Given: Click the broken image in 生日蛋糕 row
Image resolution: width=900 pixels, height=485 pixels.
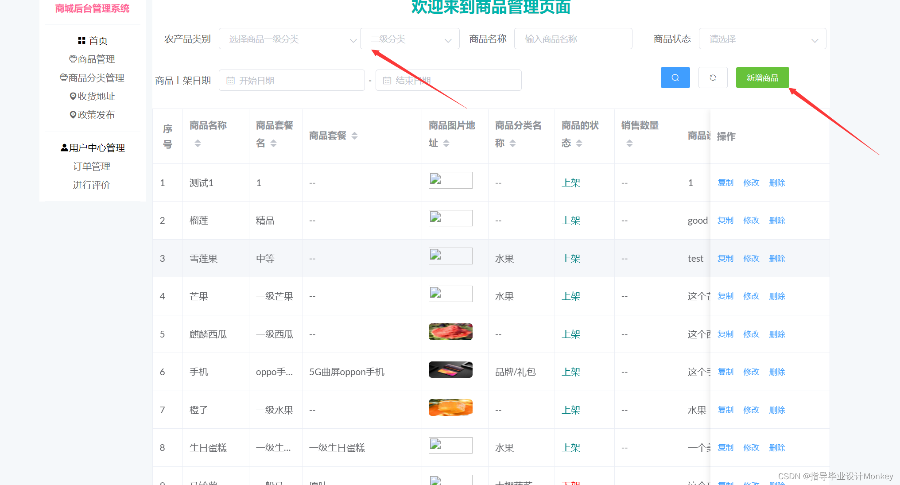Looking at the screenshot, I should tap(450, 445).
